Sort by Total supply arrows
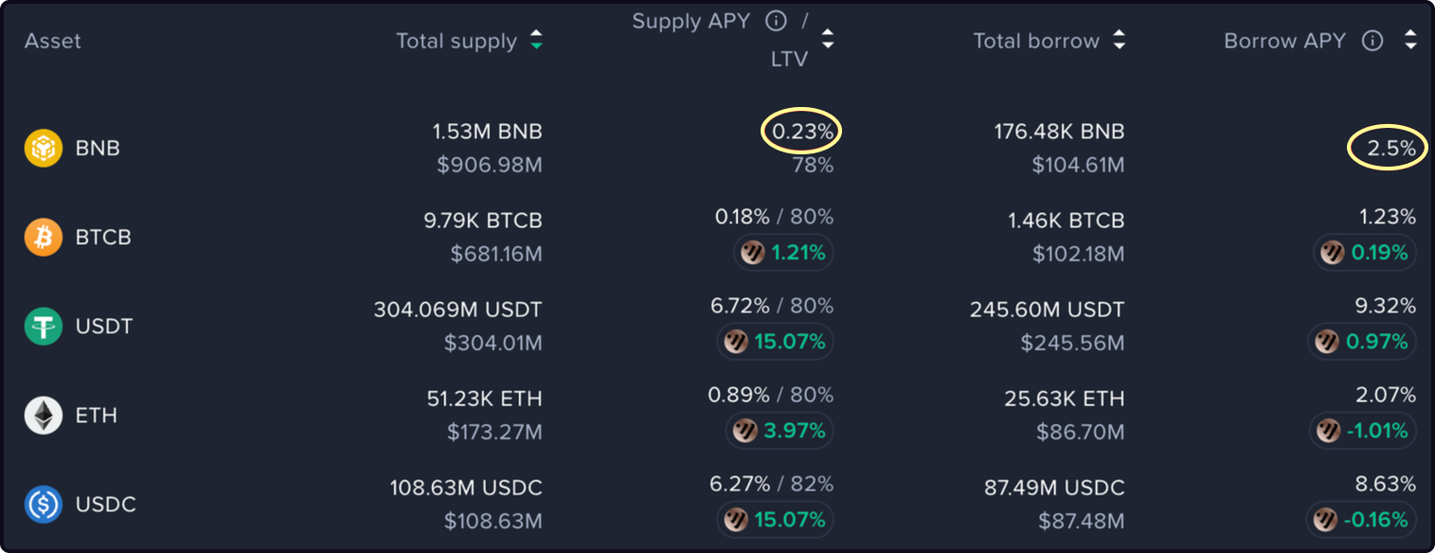Screen dimensions: 1435x553 pos(536,41)
